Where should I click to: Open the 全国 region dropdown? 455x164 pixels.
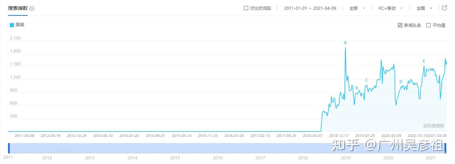point(424,8)
